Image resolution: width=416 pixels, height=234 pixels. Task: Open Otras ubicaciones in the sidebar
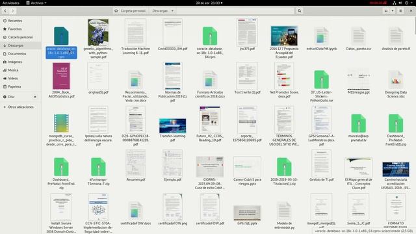[x=20, y=107]
